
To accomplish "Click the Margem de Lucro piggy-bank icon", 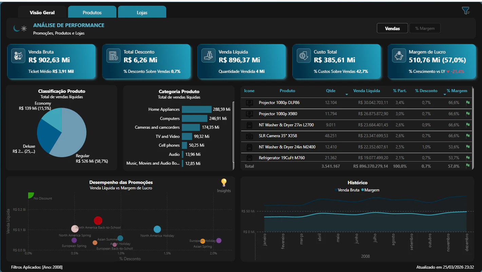I will pyautogui.click(x=399, y=56).
